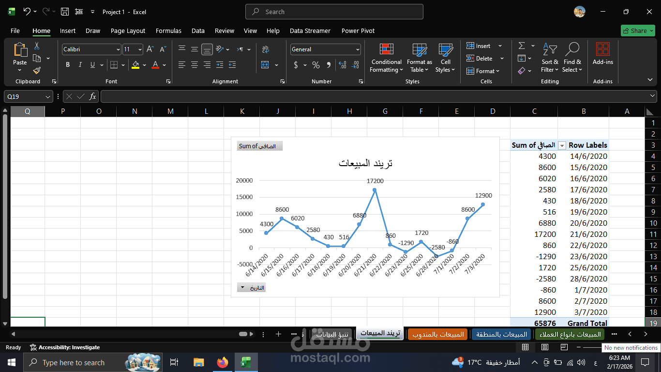Apply yellow Fill Color swatch
The width and height of the screenshot is (661, 372).
pyautogui.click(x=135, y=65)
